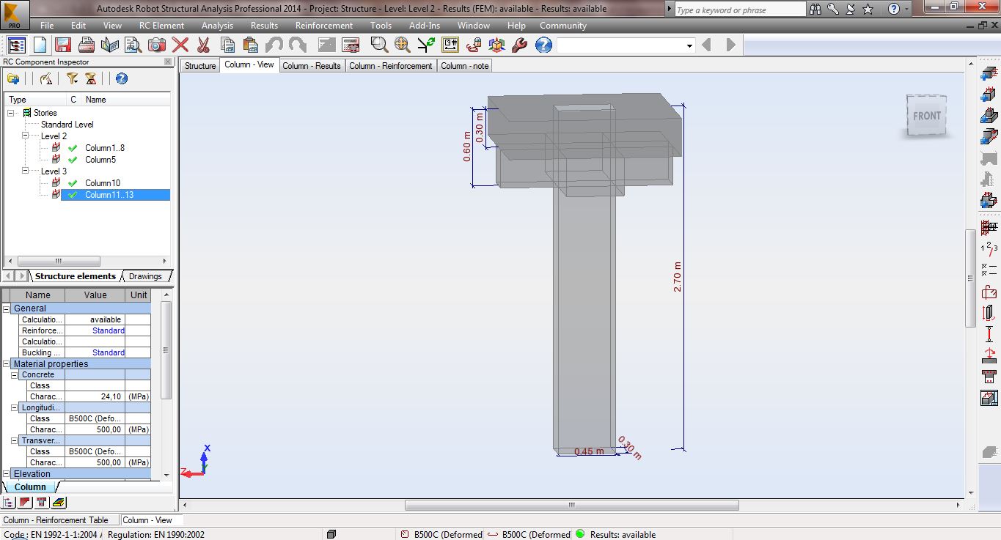Switch to the Column - Results tab
The image size is (1001, 540).
click(312, 66)
